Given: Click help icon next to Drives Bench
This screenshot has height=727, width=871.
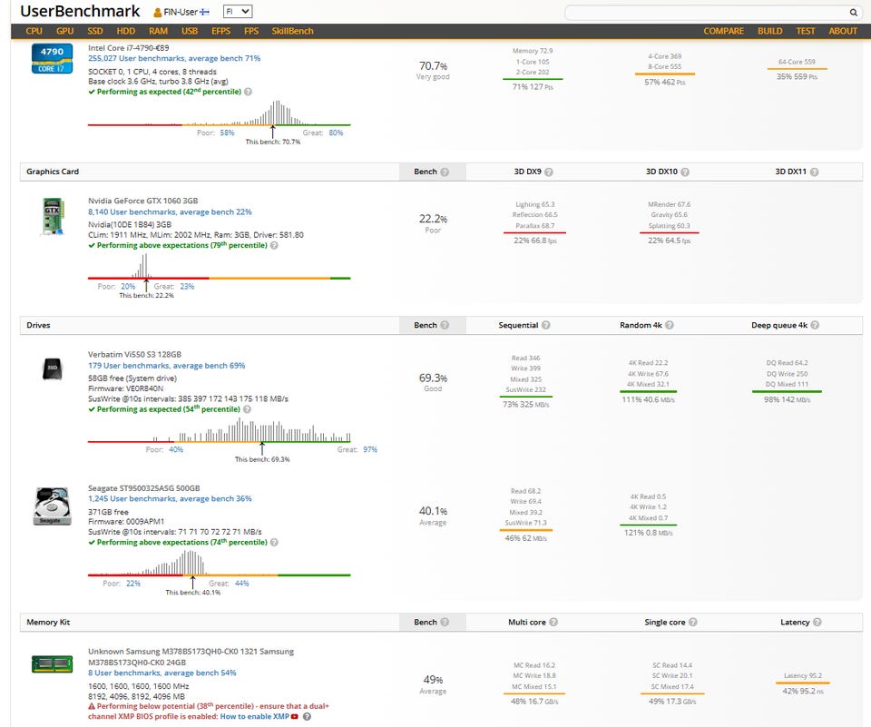Looking at the screenshot, I should click(x=445, y=325).
